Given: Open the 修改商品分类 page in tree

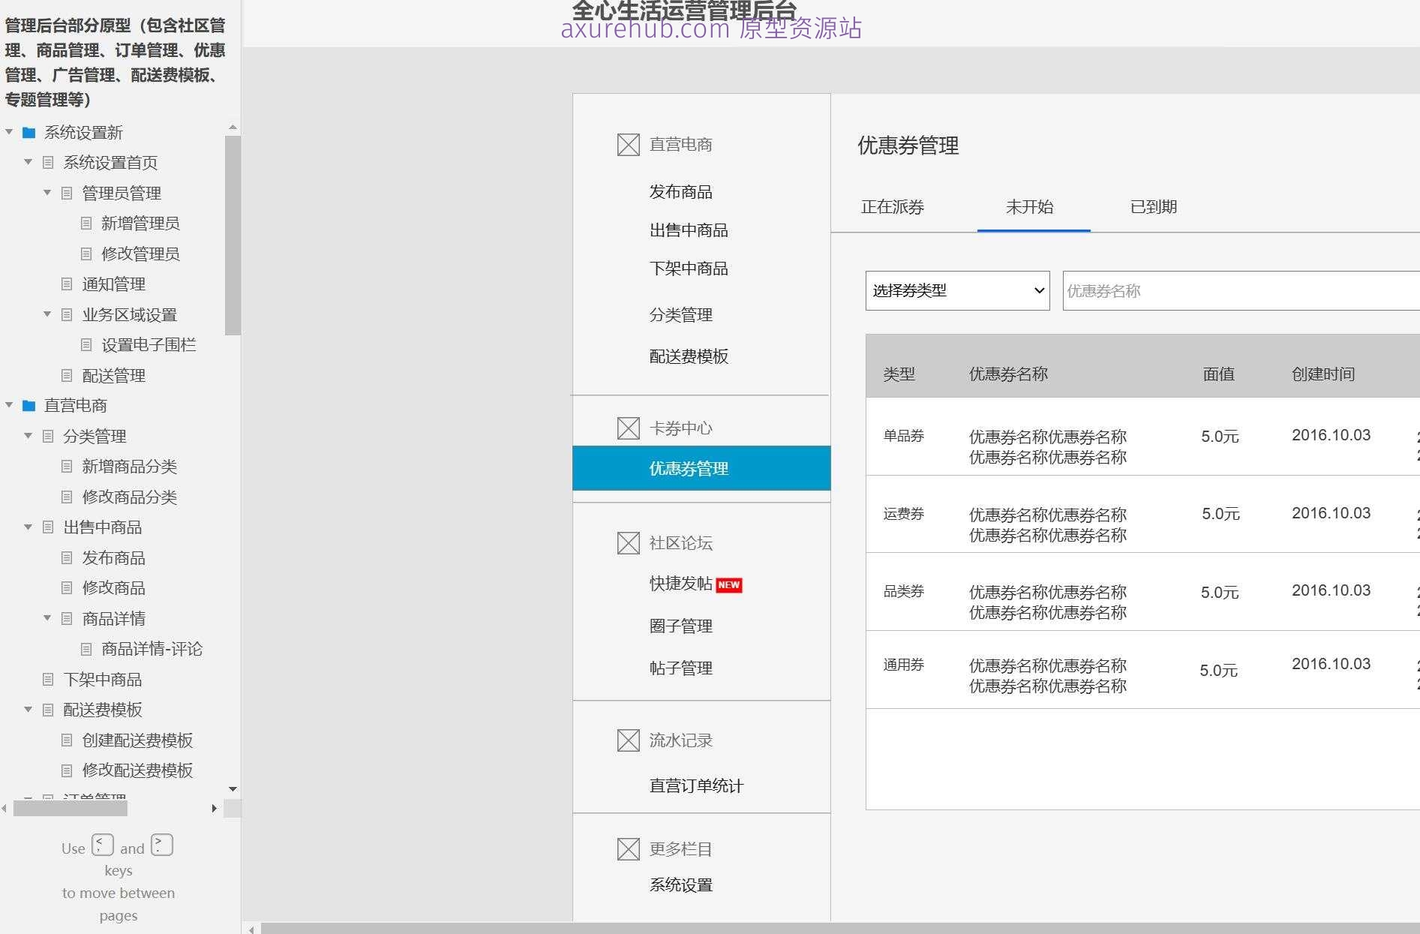Looking at the screenshot, I should [129, 497].
